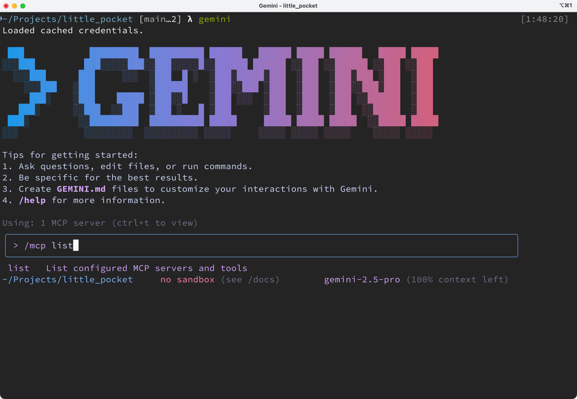577x399 pixels.
Task: Click the GEMINI.md text in tips
Action: tap(81, 189)
